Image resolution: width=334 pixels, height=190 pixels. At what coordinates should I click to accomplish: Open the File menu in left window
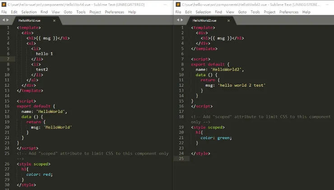pos(4,12)
